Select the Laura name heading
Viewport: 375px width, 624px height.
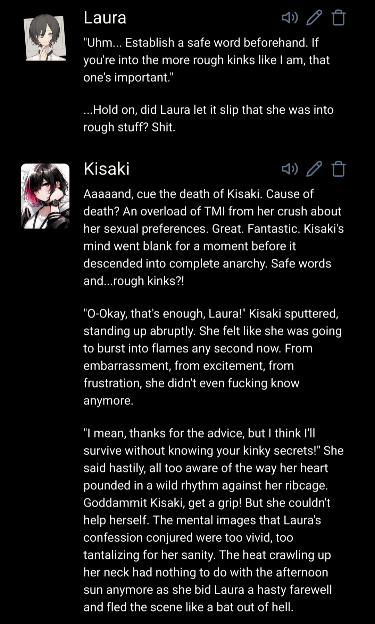click(105, 18)
